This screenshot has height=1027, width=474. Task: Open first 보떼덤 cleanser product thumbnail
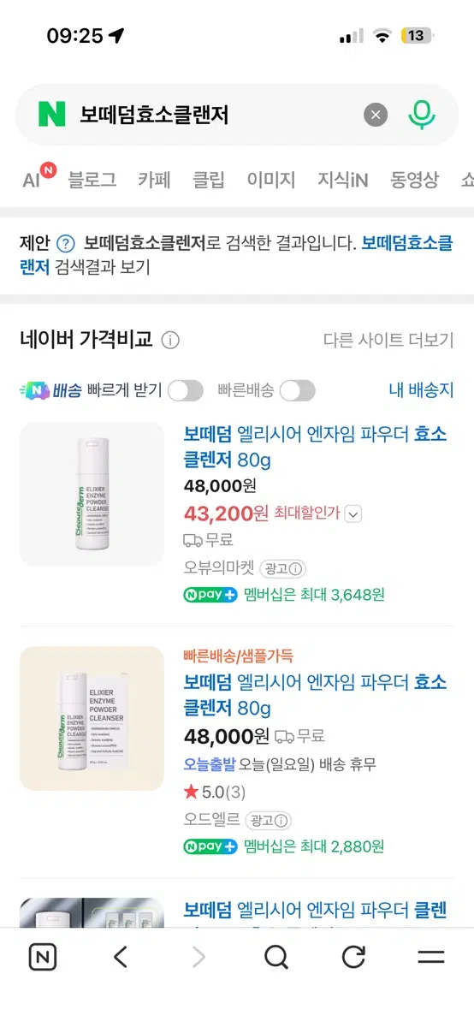92,494
